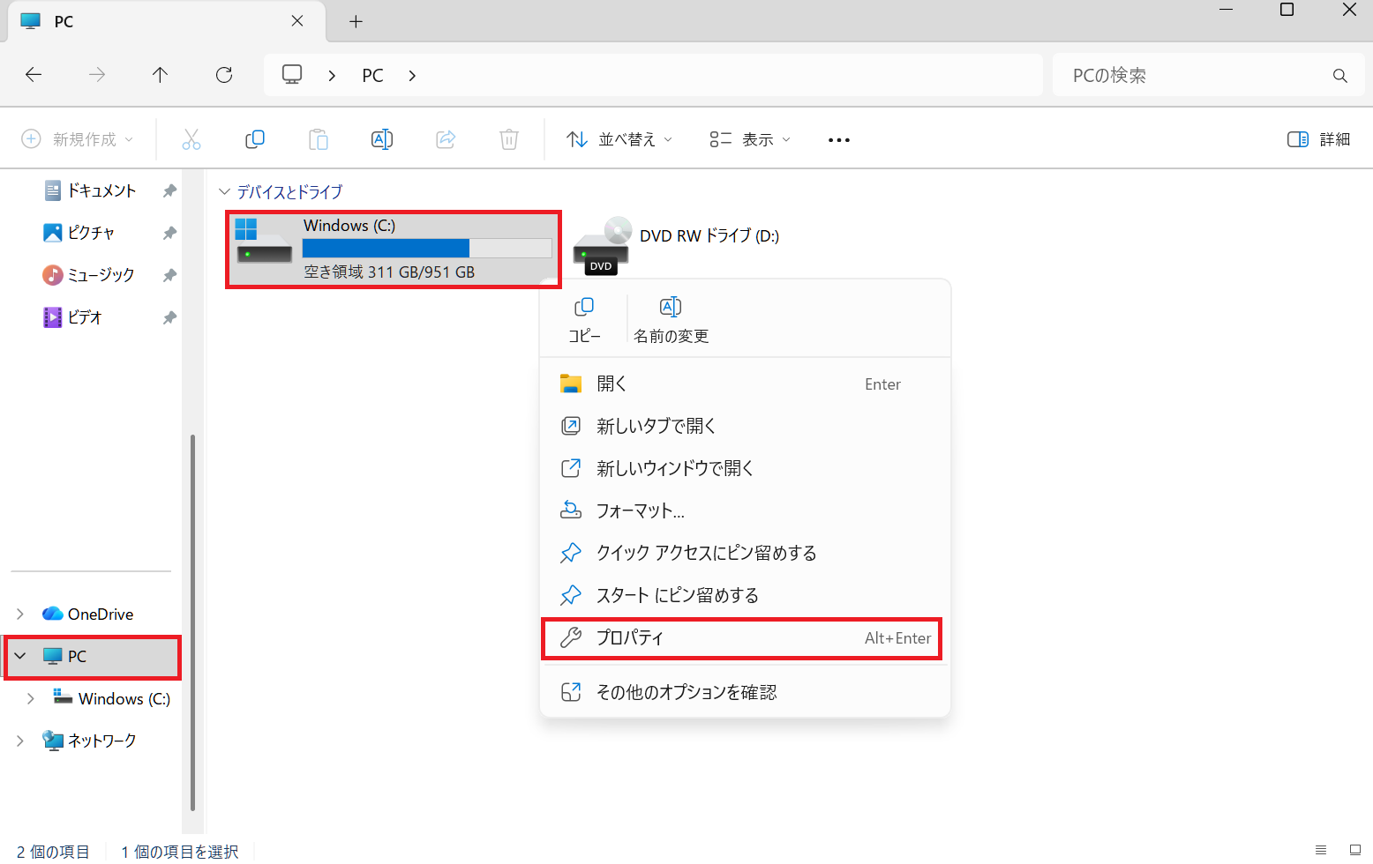
Task: Open the three-dot more options menu
Action: tap(838, 140)
